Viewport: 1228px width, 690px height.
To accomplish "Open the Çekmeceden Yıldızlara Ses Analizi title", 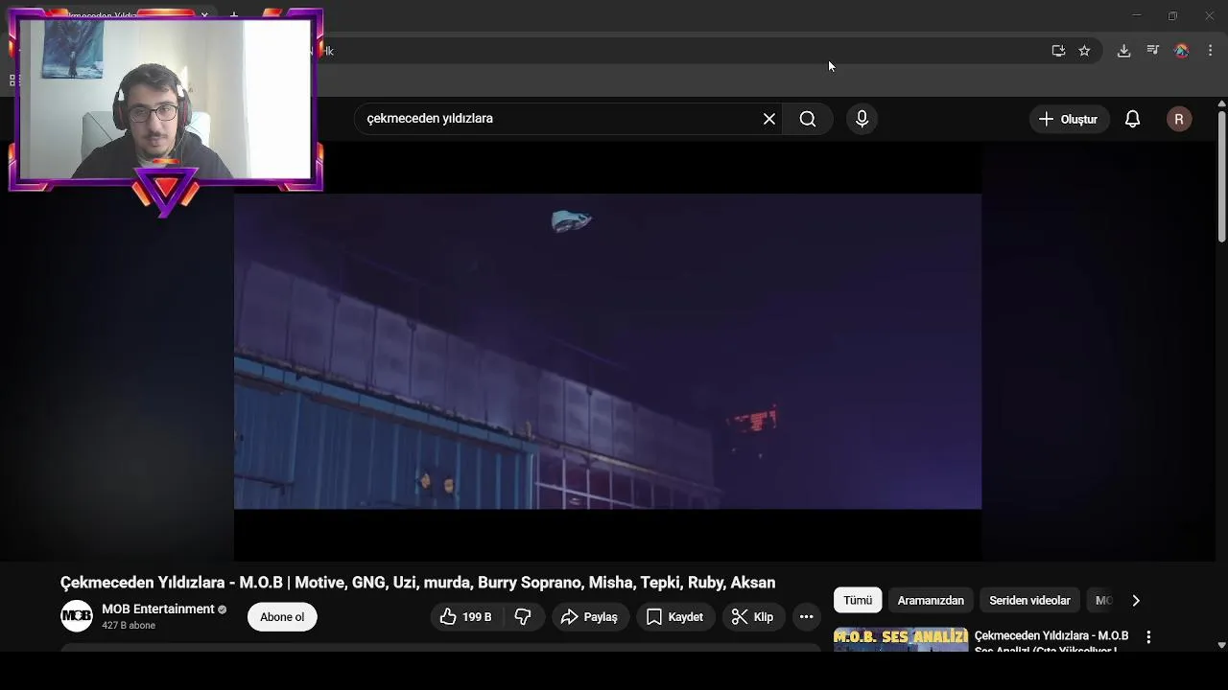I will pyautogui.click(x=1051, y=641).
